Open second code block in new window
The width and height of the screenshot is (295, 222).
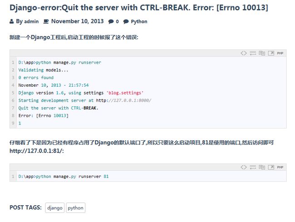point(271,167)
